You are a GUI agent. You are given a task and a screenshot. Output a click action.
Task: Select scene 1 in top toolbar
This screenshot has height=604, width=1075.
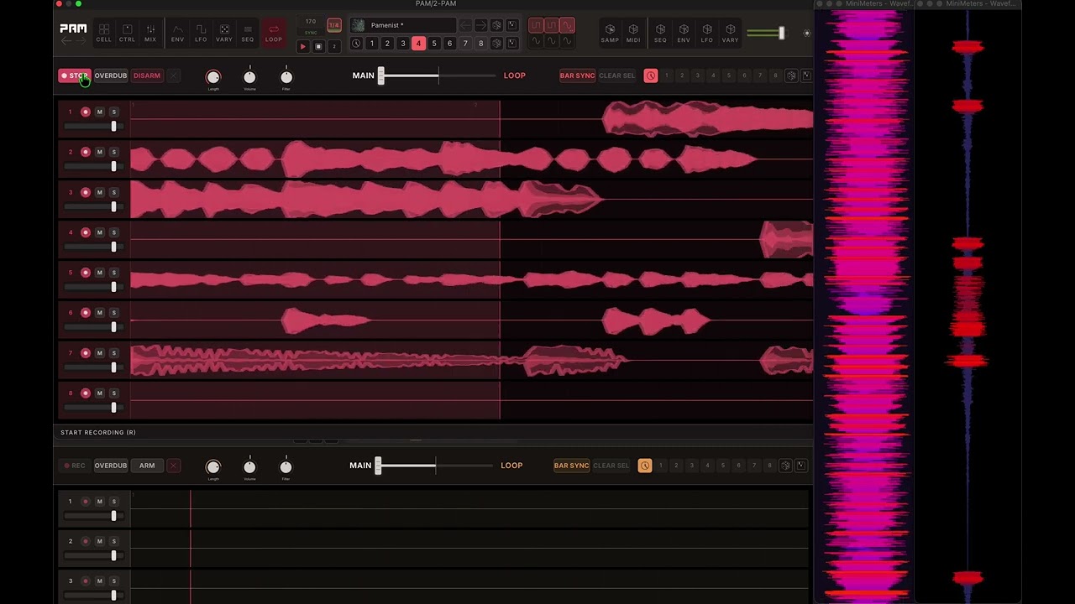[x=371, y=44]
